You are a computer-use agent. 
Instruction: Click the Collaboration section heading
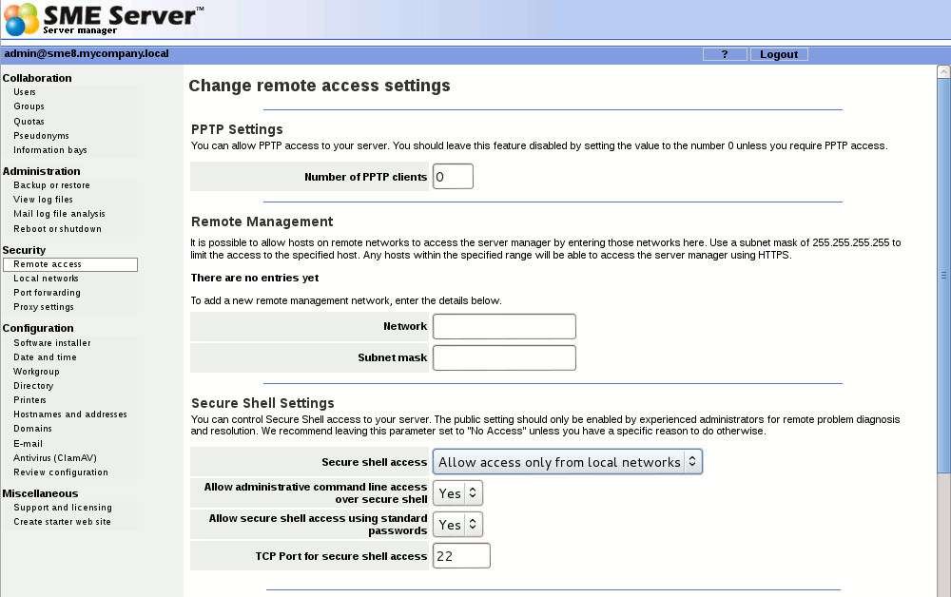click(37, 78)
